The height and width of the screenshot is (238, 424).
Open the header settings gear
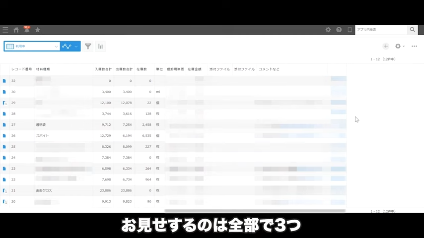pyautogui.click(x=328, y=30)
